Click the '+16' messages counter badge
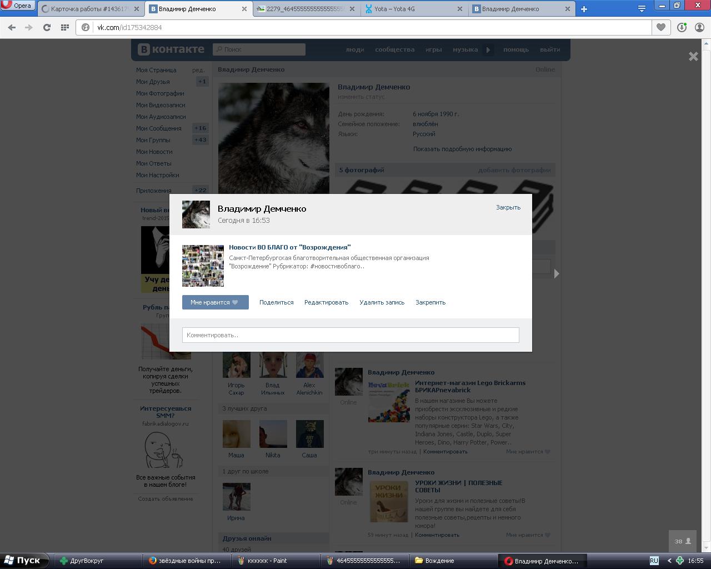Screen dimensions: 711x569 pos(200,128)
